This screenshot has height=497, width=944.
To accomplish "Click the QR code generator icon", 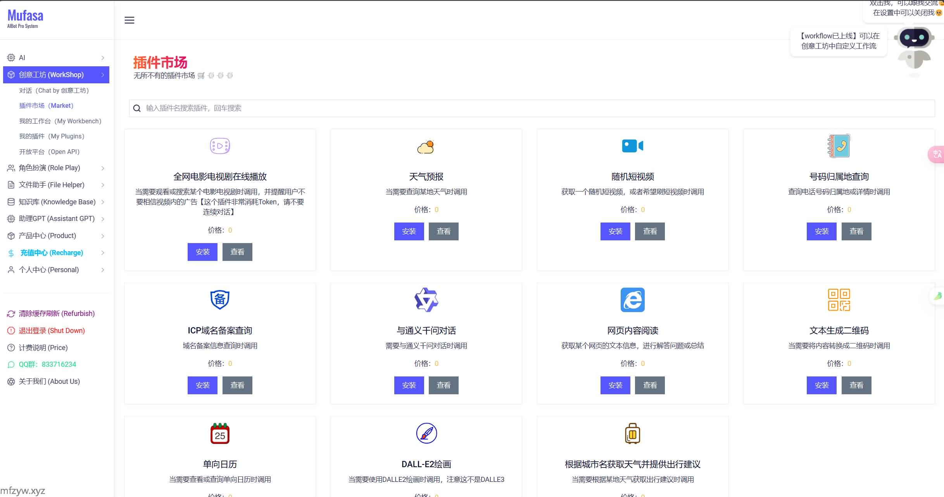I will pyautogui.click(x=839, y=299).
